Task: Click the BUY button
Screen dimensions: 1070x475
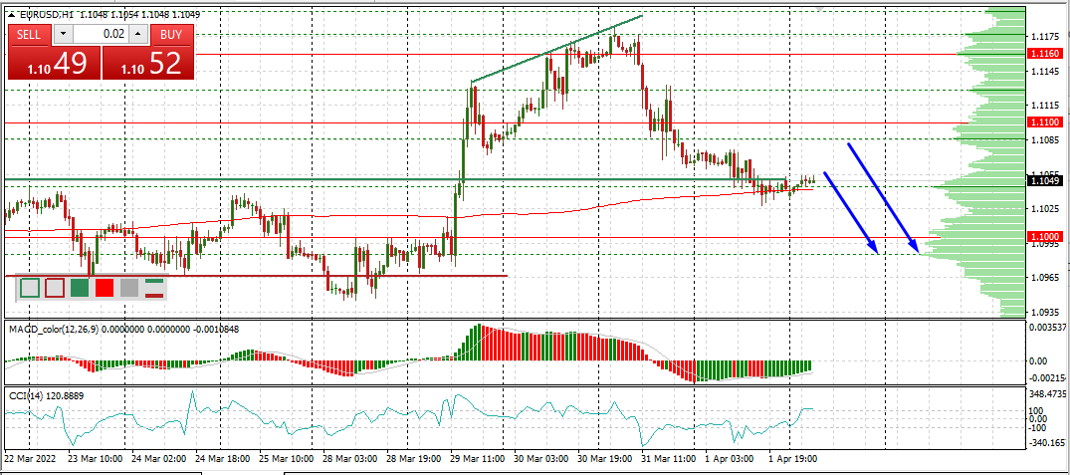Action: pos(171,34)
